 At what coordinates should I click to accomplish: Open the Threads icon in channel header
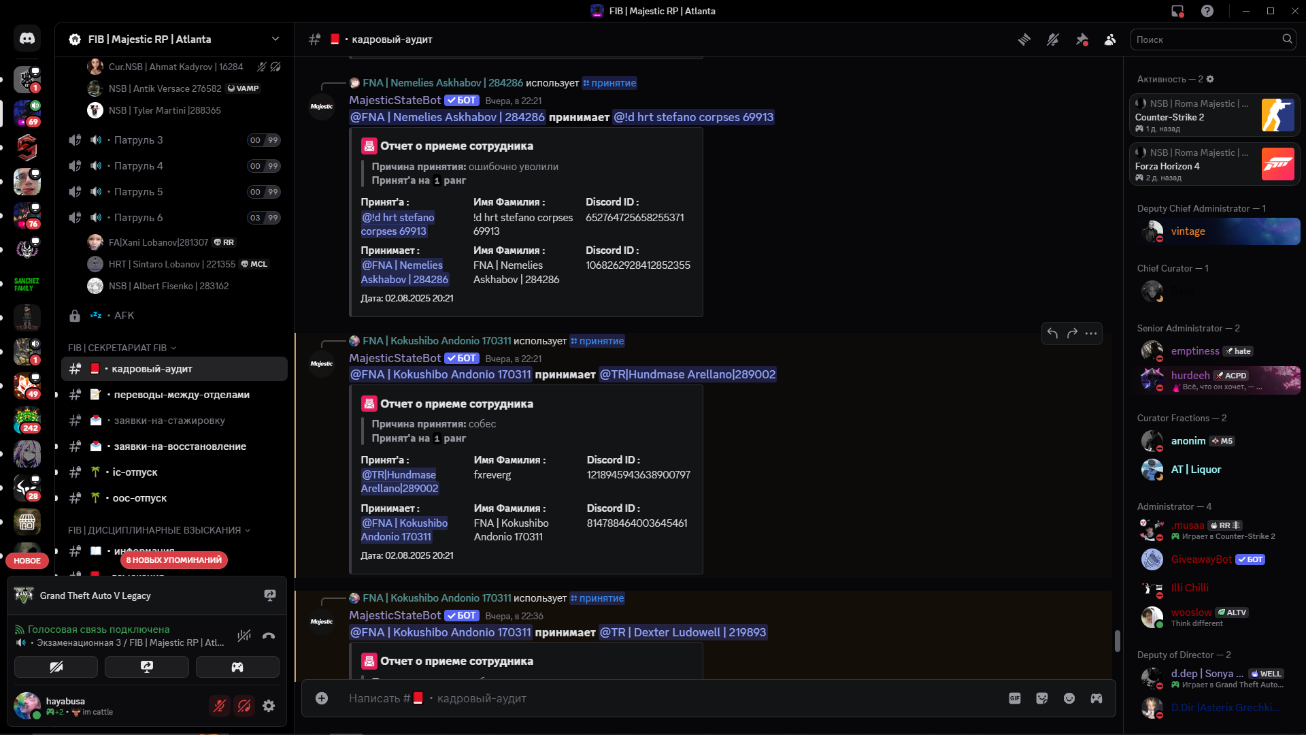tap(1024, 39)
